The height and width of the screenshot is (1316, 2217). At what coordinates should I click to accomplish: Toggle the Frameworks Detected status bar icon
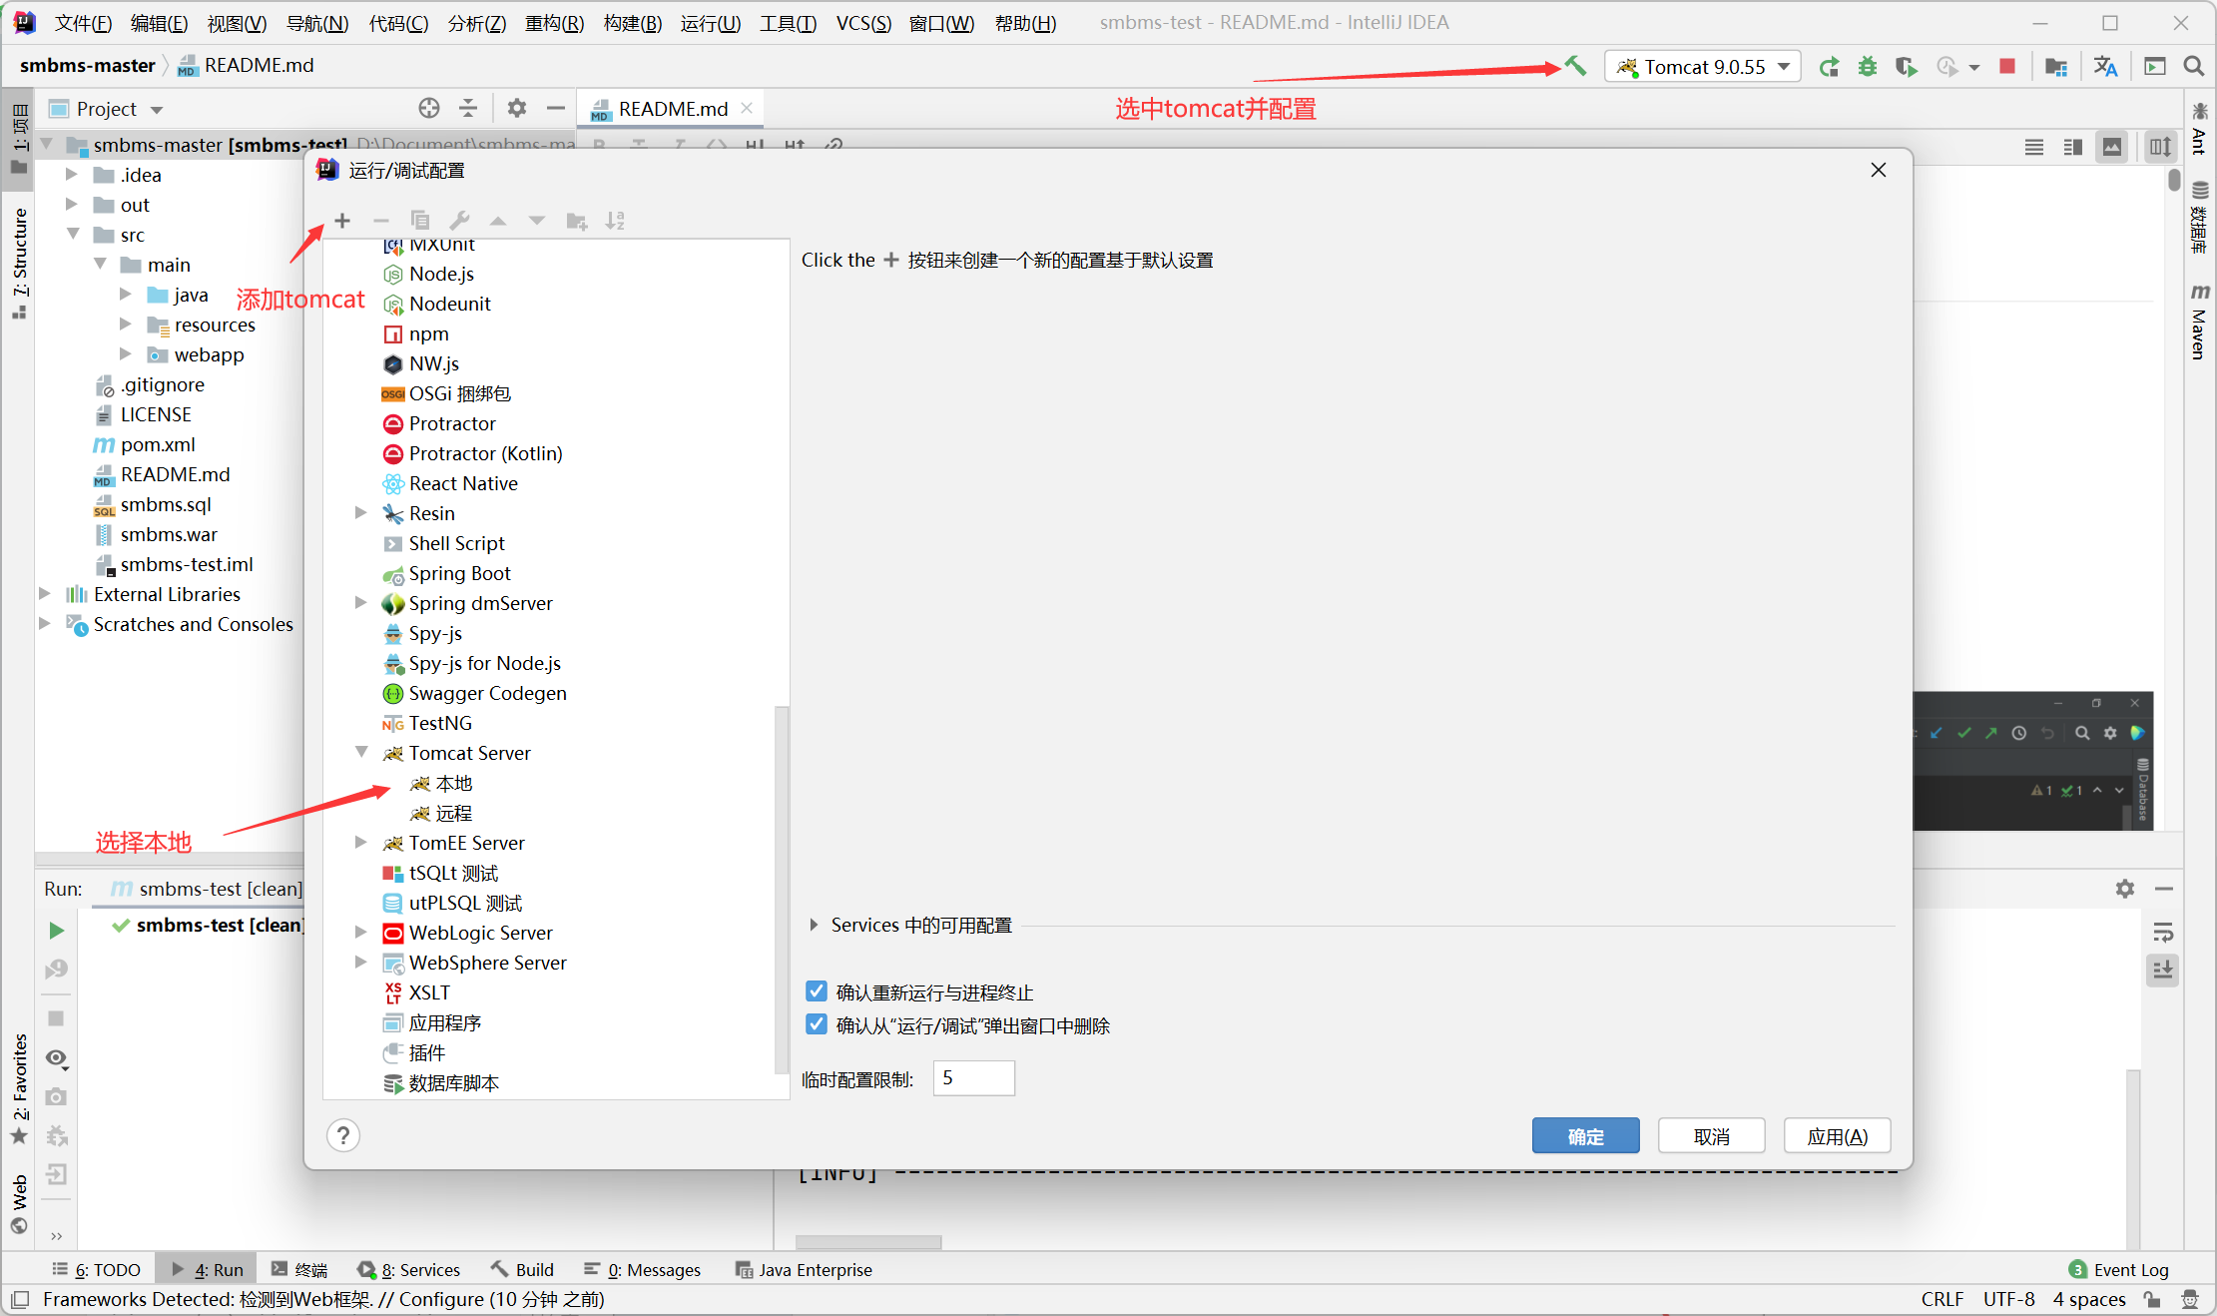pyautogui.click(x=20, y=1299)
